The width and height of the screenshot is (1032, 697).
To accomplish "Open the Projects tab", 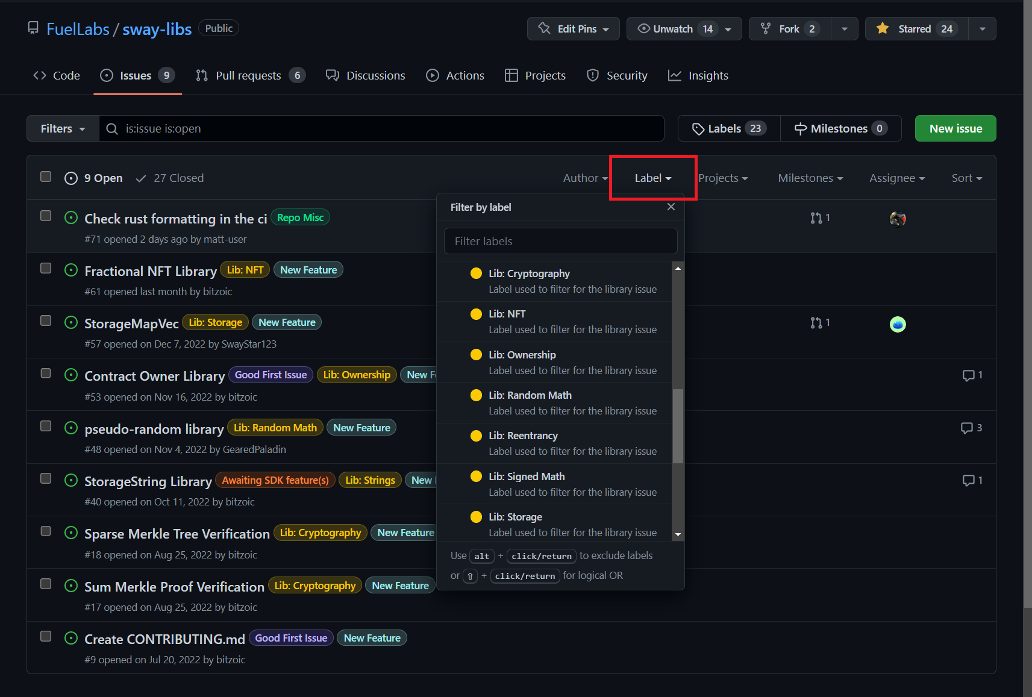I will (x=536, y=75).
